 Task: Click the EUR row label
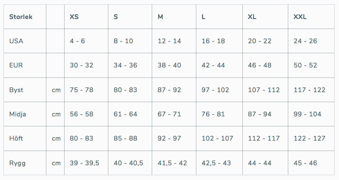click(25, 65)
